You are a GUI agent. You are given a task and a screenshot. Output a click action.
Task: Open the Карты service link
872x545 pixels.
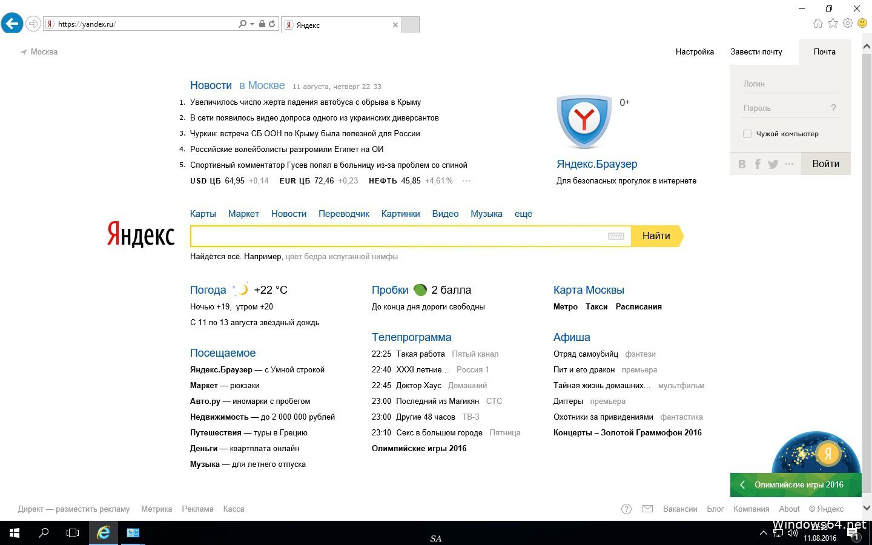[x=203, y=214]
